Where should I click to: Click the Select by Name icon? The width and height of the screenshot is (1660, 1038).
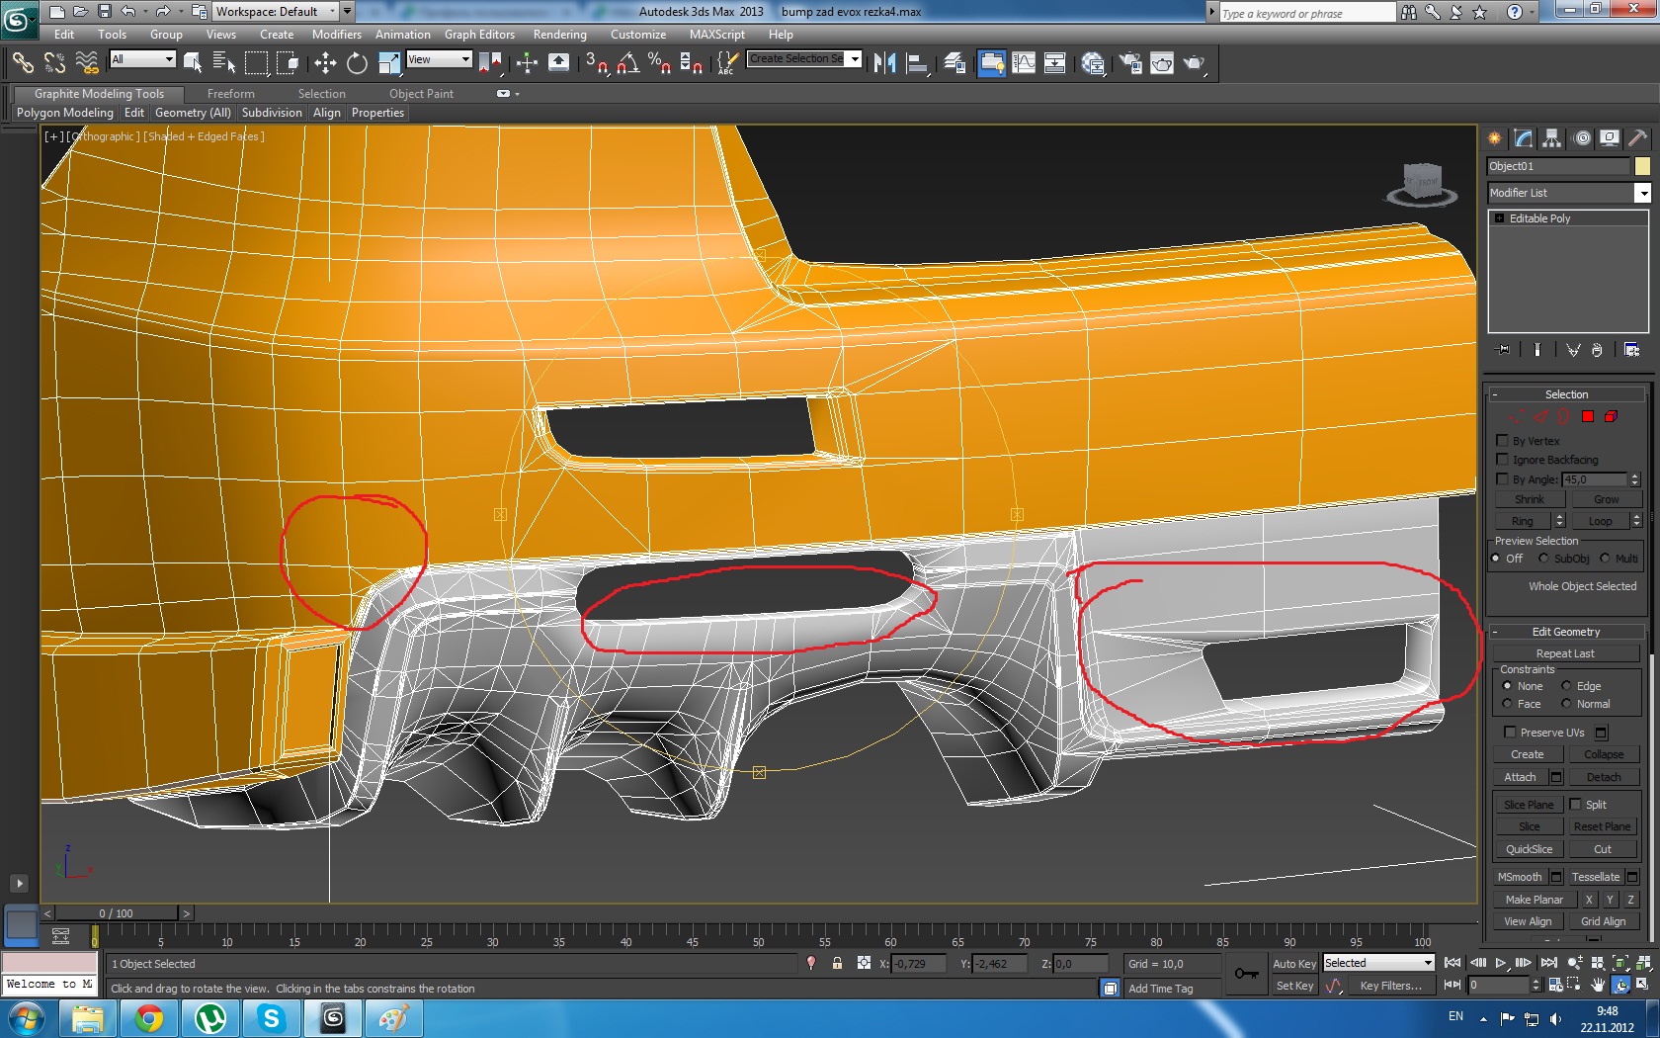coord(224,63)
